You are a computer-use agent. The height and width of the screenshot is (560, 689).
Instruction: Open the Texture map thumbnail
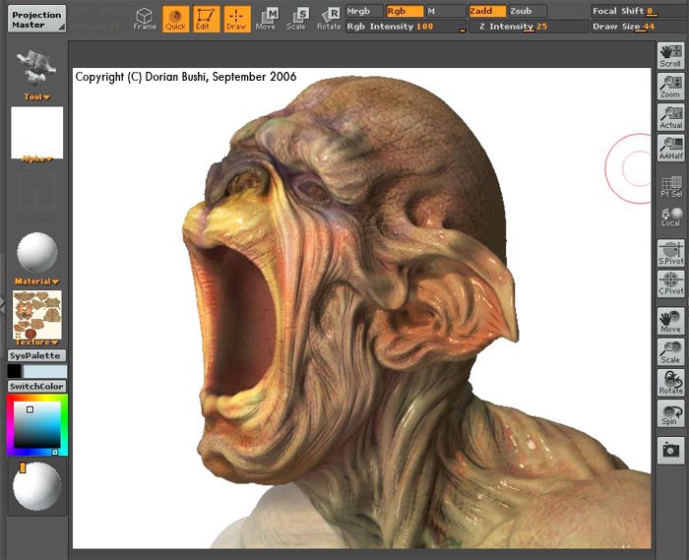click(x=37, y=315)
